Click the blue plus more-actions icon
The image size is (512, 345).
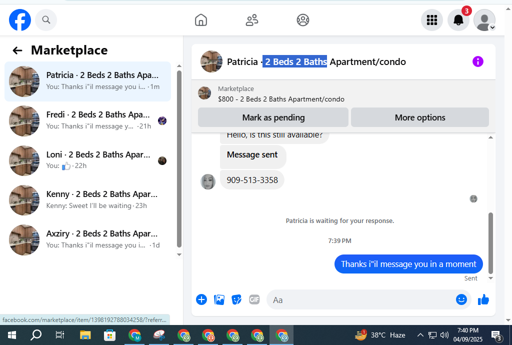tap(201, 299)
